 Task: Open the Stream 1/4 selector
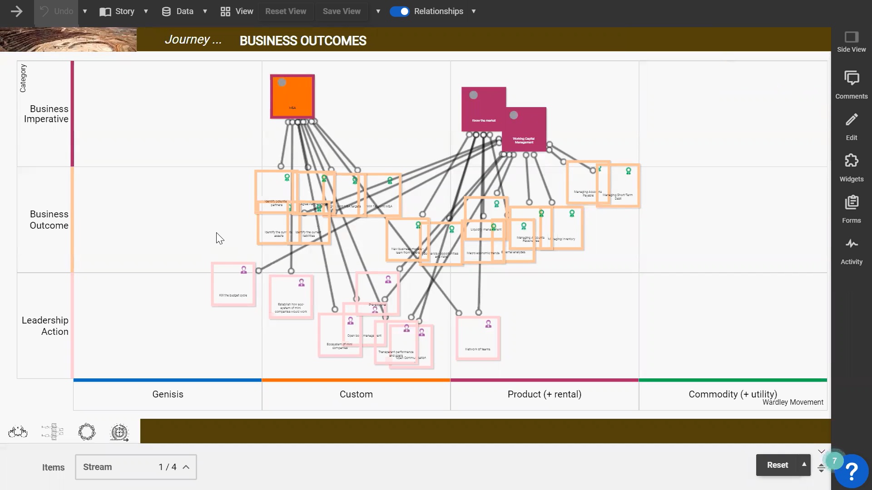[136, 467]
